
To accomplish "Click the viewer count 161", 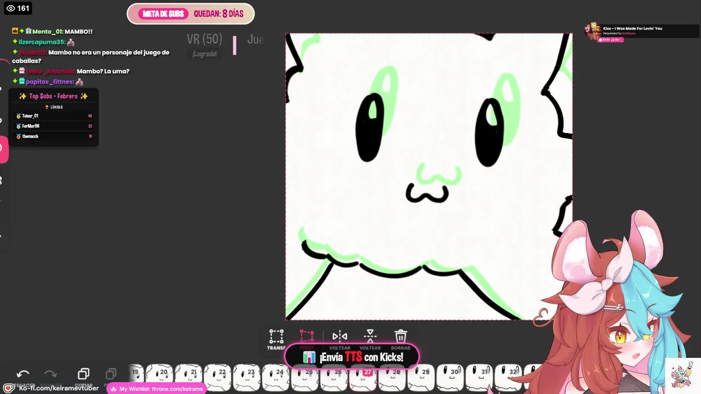I will point(23,8).
